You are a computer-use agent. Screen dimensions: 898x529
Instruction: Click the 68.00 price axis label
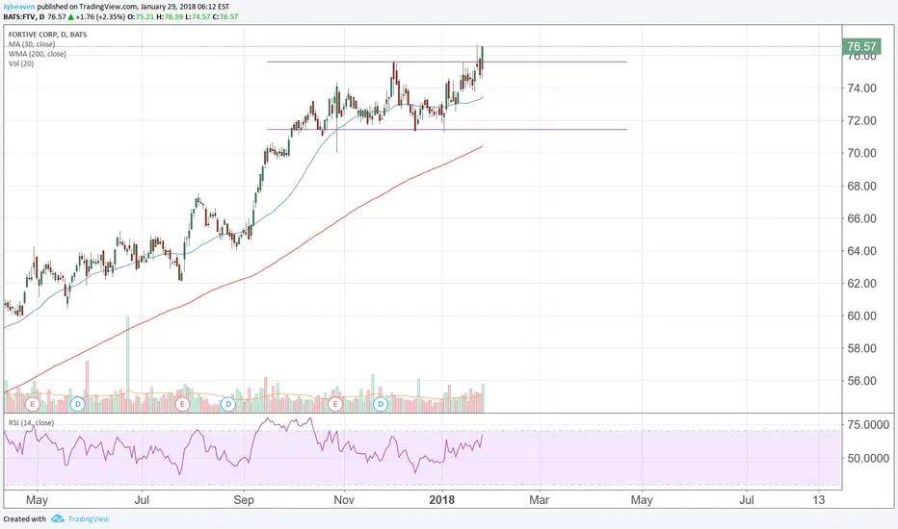861,186
